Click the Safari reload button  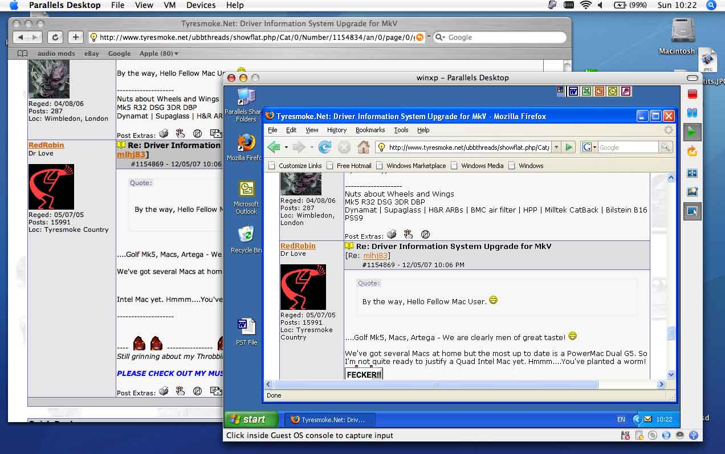click(55, 38)
